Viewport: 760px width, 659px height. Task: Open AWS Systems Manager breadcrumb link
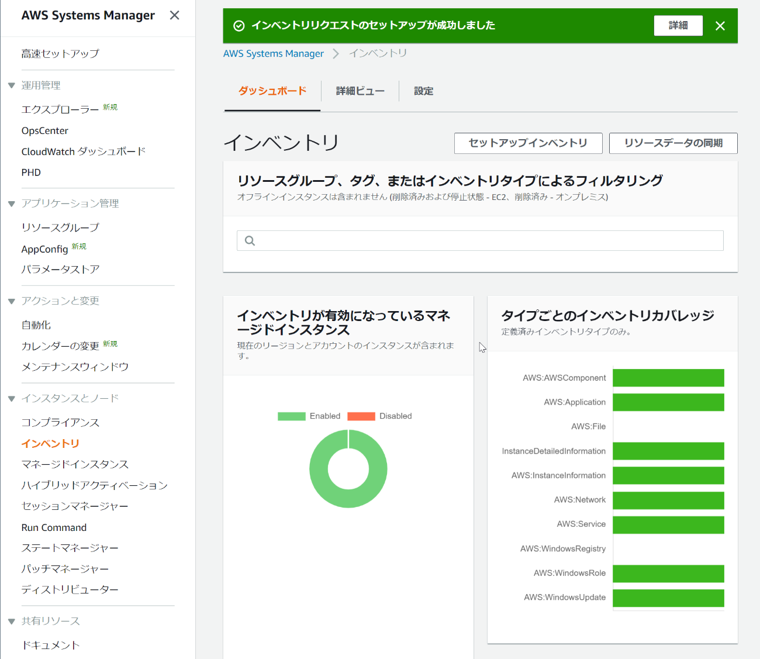(x=274, y=54)
